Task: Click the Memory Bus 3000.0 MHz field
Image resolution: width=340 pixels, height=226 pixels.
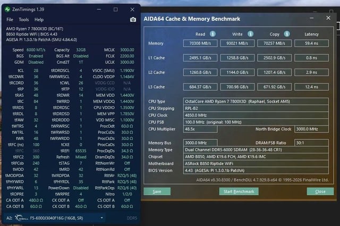Action: [200, 143]
